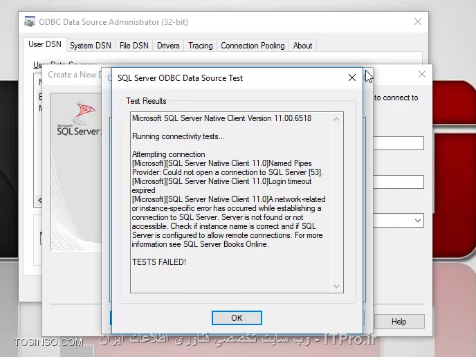This screenshot has width=476, height=357.
Task: Click ODBC Administrator title bar icon
Action: pyautogui.click(x=30, y=21)
